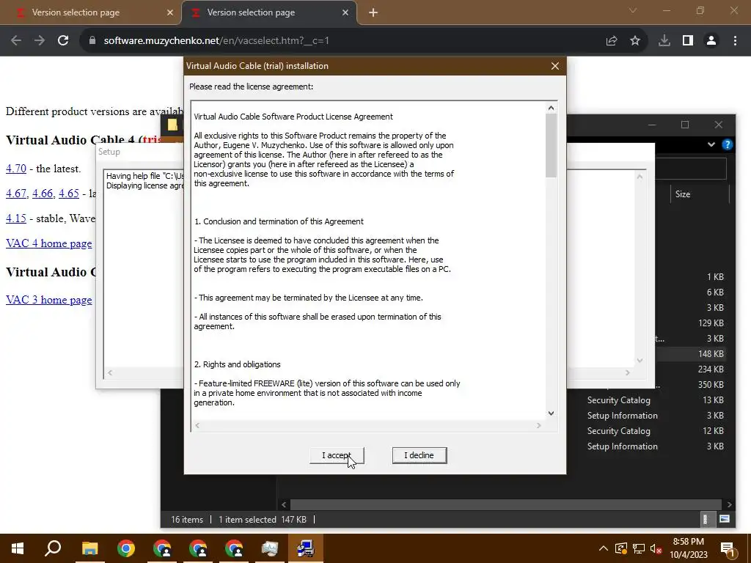Click Setup log scroll down arrow

[640, 361]
